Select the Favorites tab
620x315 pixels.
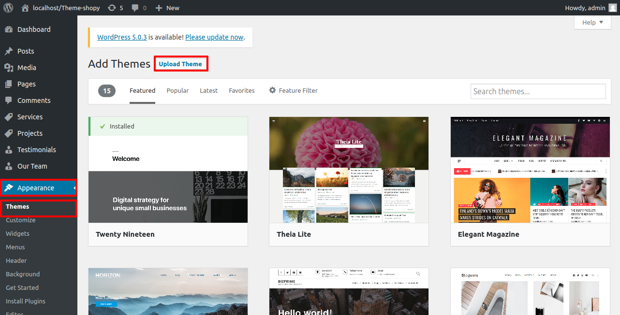241,90
